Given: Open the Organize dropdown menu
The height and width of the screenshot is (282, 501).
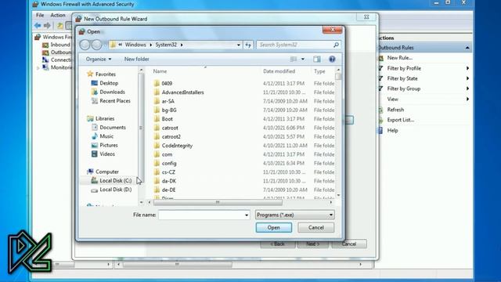Looking at the screenshot, I should point(99,60).
